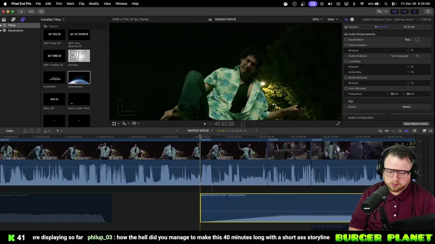The image size is (435, 244).
Task: Select the Activate title thumbnail
Action: coord(79,56)
